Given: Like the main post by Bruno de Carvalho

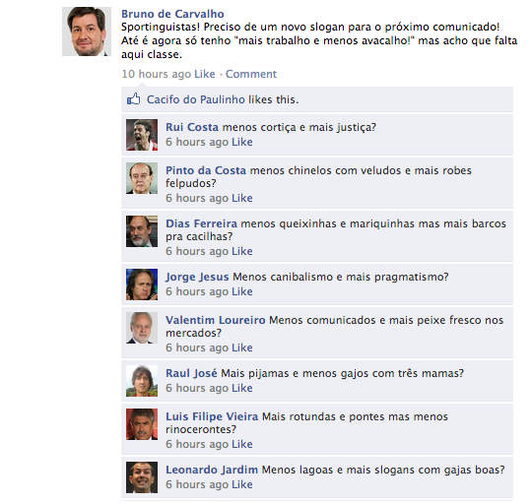Looking at the screenshot, I should coord(205,74).
